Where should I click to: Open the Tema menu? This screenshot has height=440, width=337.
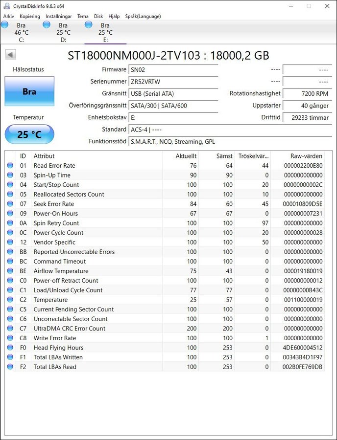coord(83,16)
